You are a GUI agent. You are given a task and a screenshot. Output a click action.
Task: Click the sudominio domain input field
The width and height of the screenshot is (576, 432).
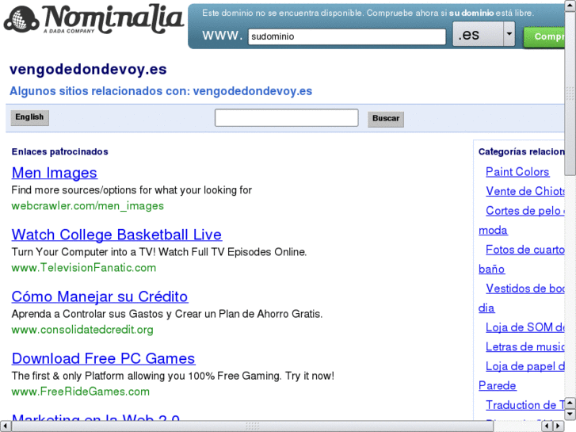point(347,36)
